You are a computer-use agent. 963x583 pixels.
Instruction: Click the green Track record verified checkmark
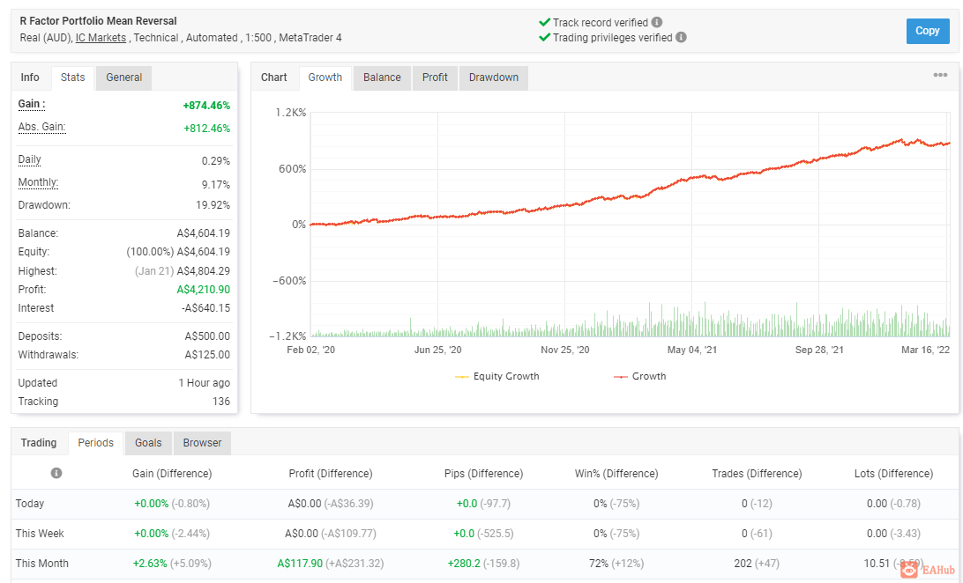click(544, 22)
